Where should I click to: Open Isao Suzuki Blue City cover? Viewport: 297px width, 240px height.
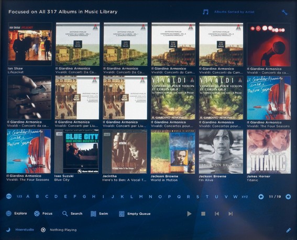tap(76, 151)
